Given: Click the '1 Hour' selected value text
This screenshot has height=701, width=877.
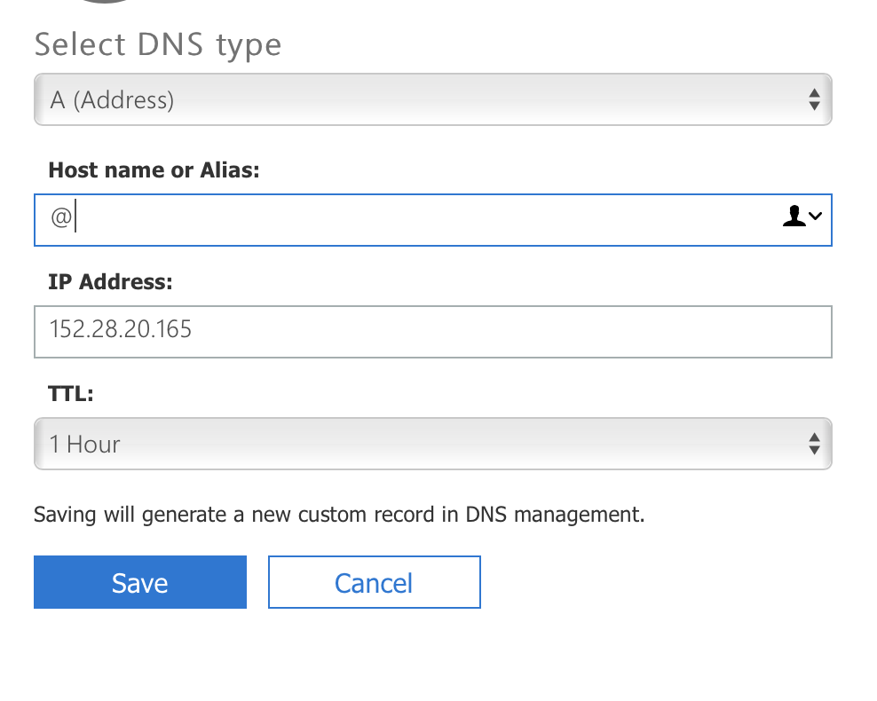Looking at the screenshot, I should pos(85,445).
